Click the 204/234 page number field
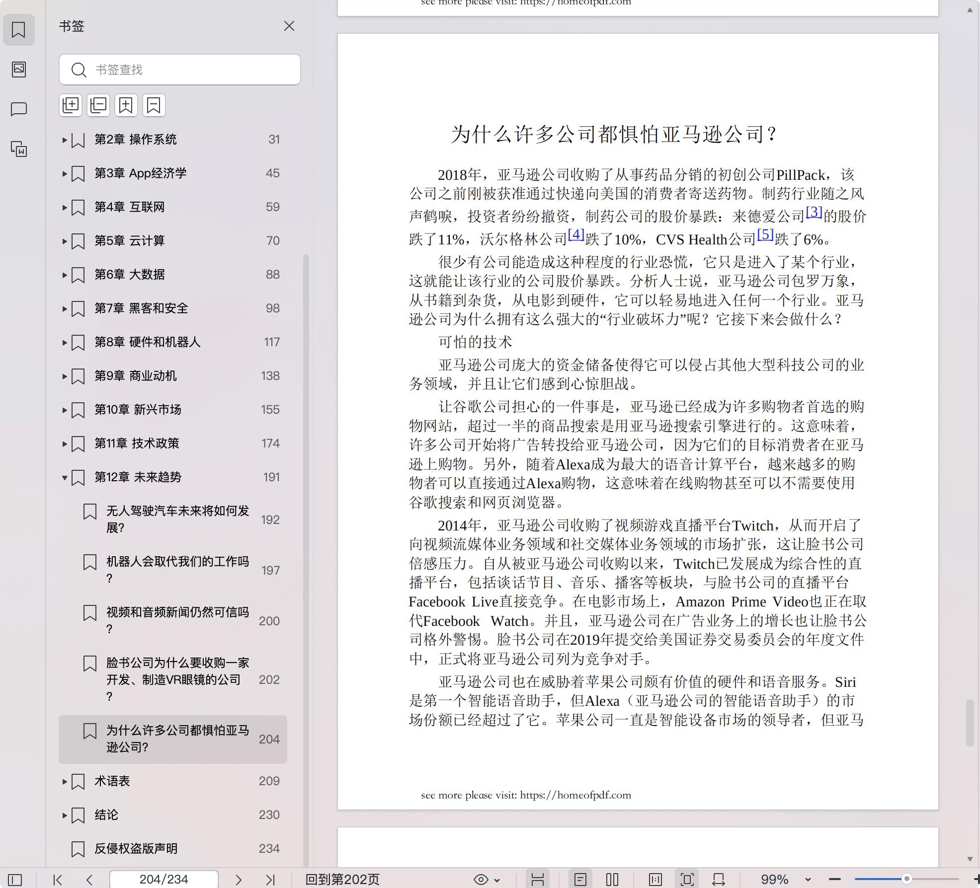Image resolution: width=980 pixels, height=888 pixels. pos(163,880)
